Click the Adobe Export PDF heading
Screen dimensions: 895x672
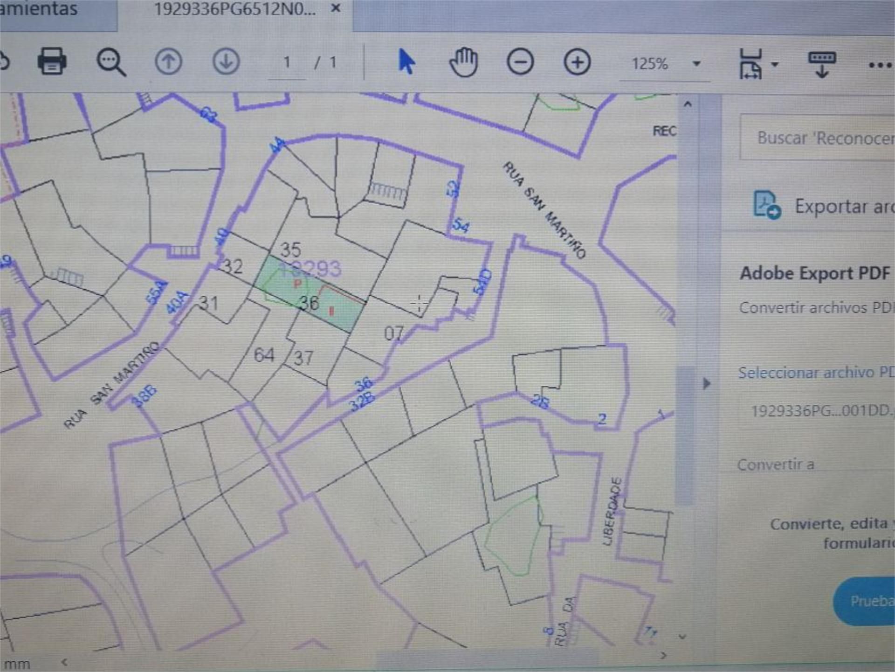[815, 273]
